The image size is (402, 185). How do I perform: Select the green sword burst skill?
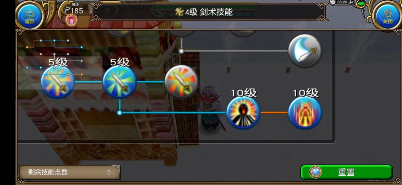point(119,82)
